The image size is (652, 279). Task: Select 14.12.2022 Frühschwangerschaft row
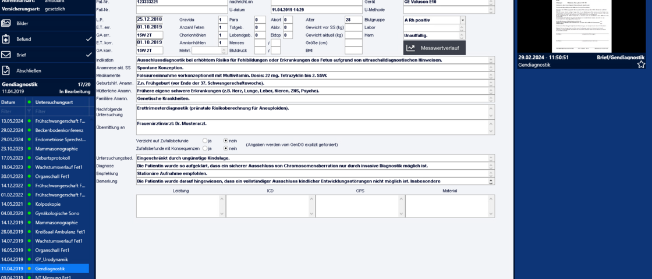[x=44, y=185]
